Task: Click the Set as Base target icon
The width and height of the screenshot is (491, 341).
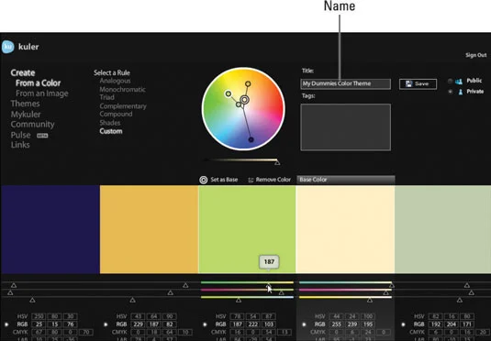Action: (203, 180)
